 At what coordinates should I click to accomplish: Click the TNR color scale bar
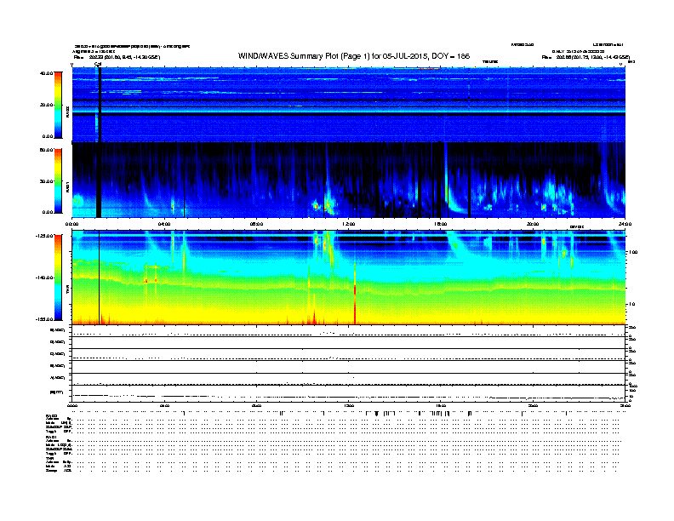(x=57, y=278)
